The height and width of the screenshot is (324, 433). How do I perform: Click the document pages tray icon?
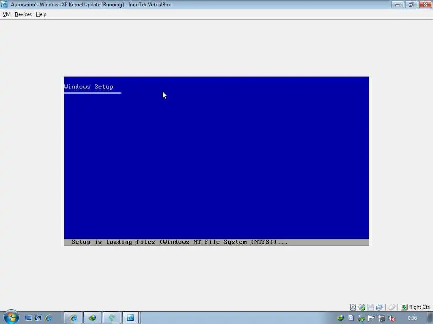[351, 318]
